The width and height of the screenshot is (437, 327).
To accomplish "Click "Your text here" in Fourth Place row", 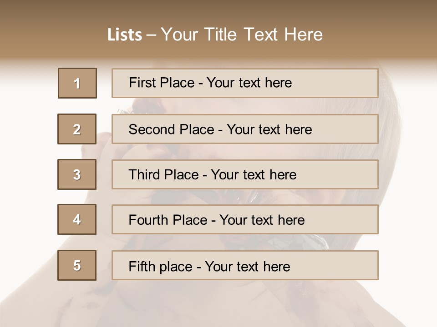I will 262,220.
